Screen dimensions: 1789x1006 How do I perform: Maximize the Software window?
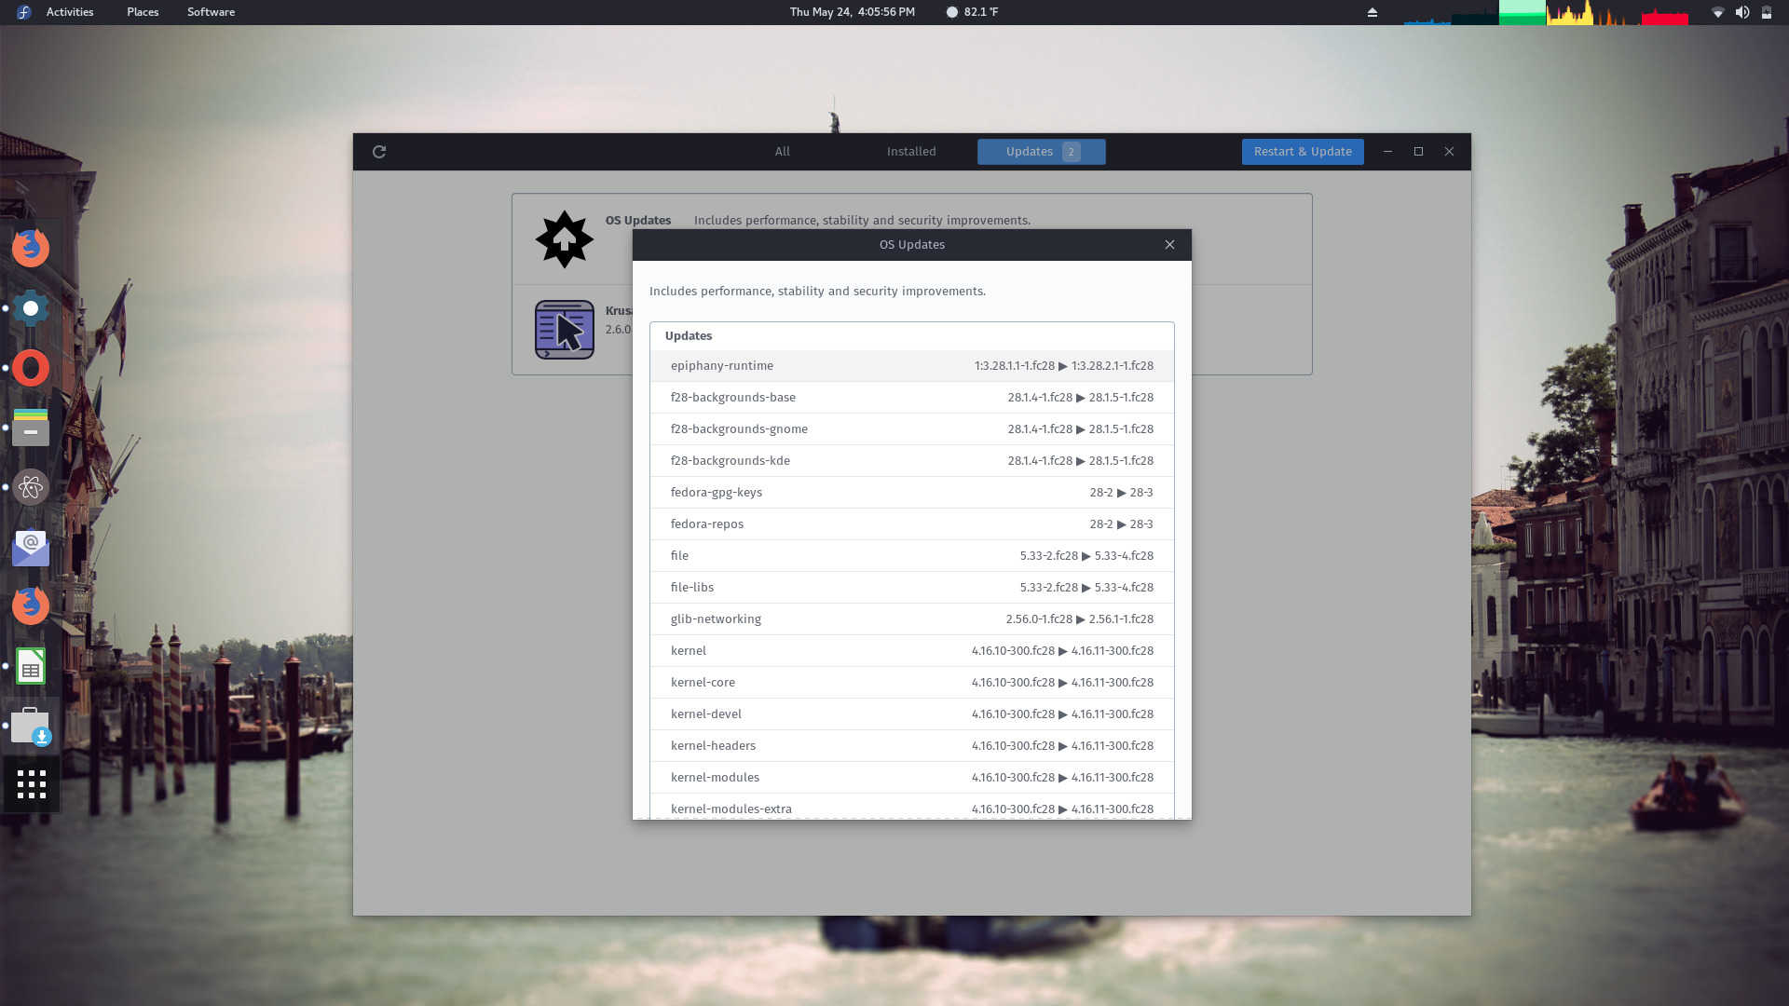click(1418, 152)
